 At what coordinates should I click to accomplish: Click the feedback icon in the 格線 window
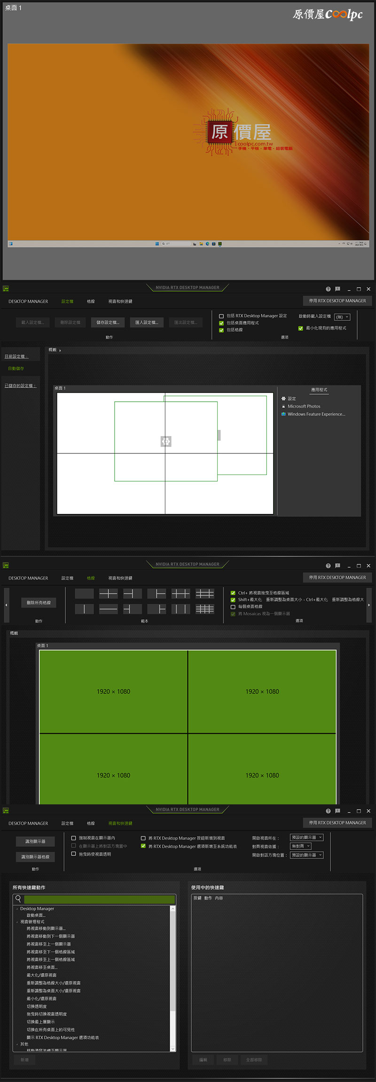pos(337,566)
